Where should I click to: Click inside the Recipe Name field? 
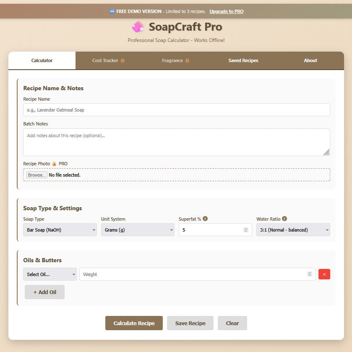[x=176, y=110]
